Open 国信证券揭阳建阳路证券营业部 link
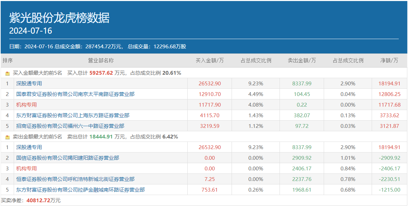Image resolution: width=408 pixels, height=206 pixels. tap(67, 158)
